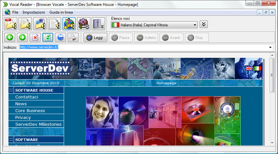Open PDF file reader icon
The image size is (278, 154).
click(x=11, y=24)
